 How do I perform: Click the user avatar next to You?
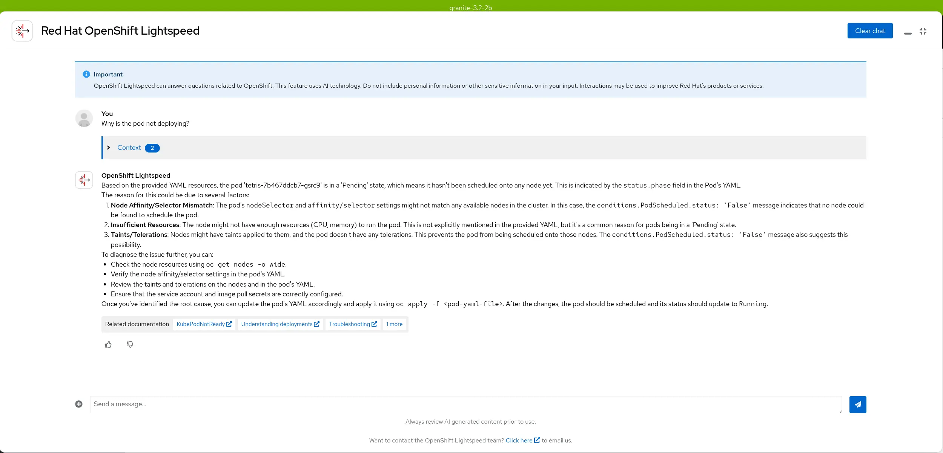pyautogui.click(x=84, y=118)
